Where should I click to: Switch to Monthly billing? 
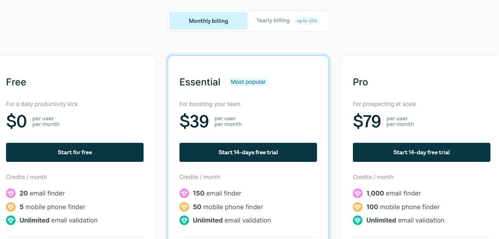[208, 21]
